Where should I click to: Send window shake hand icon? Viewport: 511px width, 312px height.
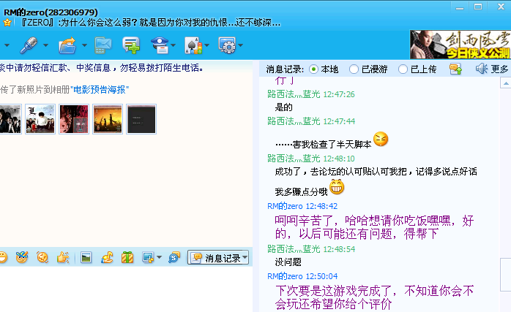[x=63, y=257]
